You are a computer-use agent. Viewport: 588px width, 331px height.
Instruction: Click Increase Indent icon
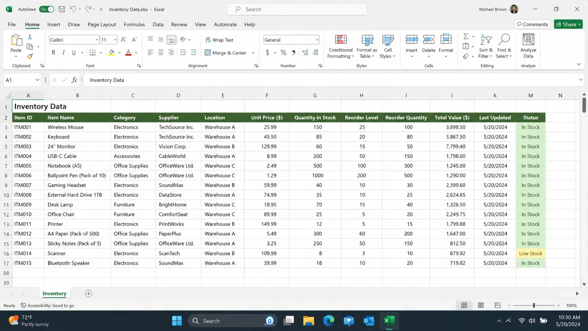point(193,52)
